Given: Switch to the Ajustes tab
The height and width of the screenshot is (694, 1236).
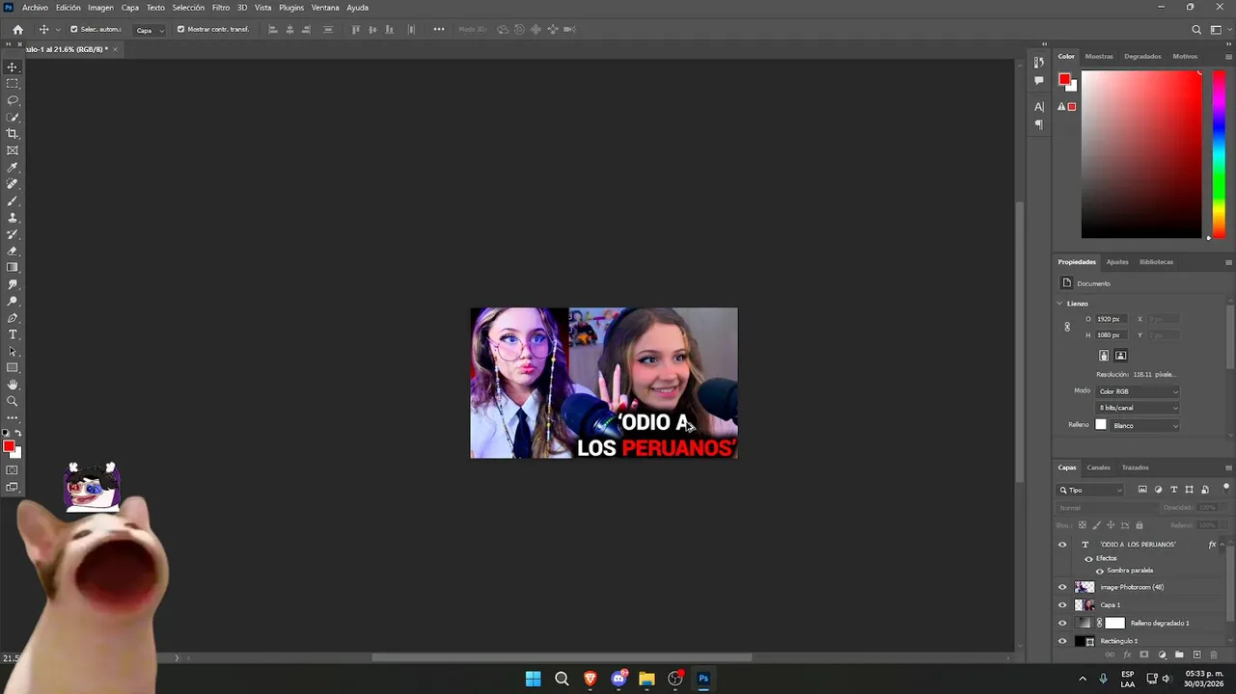Looking at the screenshot, I should (1117, 262).
